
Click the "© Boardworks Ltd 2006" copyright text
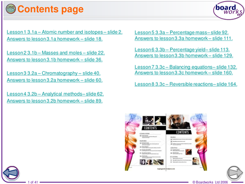210,182
